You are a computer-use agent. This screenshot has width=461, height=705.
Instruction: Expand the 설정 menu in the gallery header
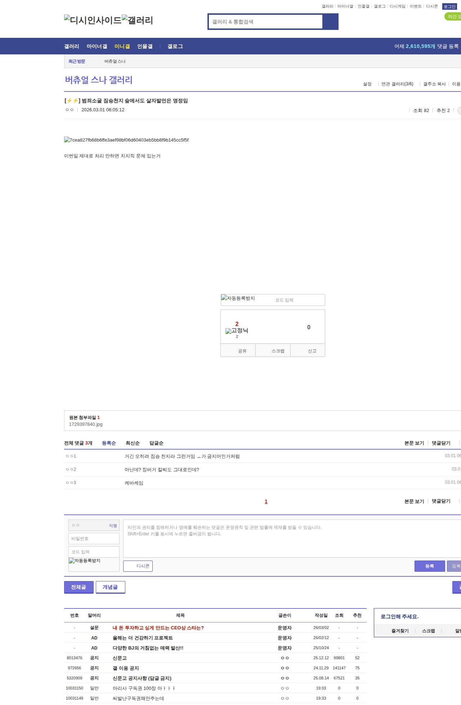pyautogui.click(x=367, y=84)
